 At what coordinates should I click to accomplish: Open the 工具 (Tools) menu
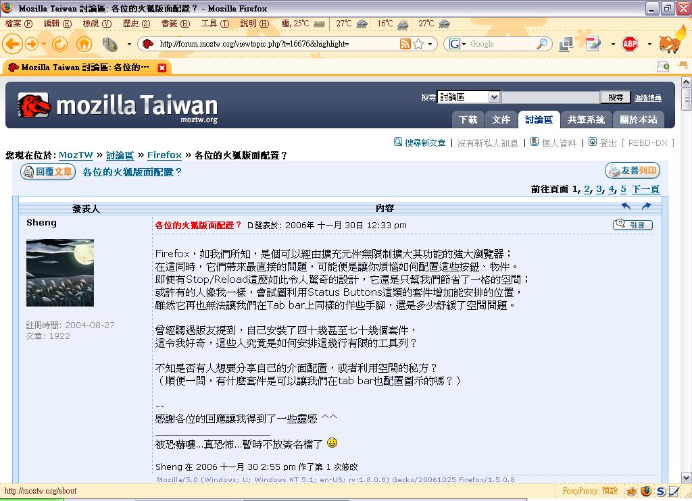click(x=215, y=24)
